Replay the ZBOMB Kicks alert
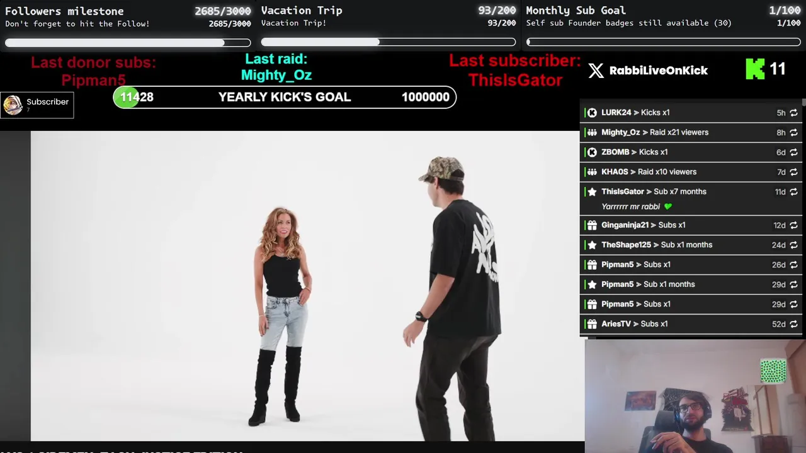The height and width of the screenshot is (453, 806). tap(793, 152)
